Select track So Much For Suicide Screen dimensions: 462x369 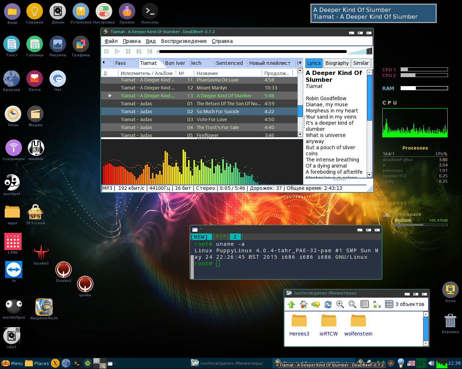point(199,112)
